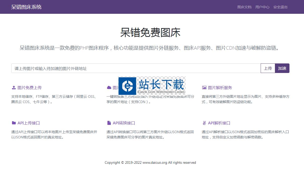This screenshot has width=304, height=172.
Task: Click the purple cloud icon in features
Action: (x=109, y=88)
